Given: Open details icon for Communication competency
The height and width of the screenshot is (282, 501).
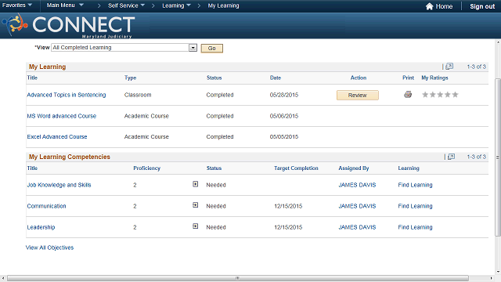Looking at the screenshot, I should coord(195,205).
